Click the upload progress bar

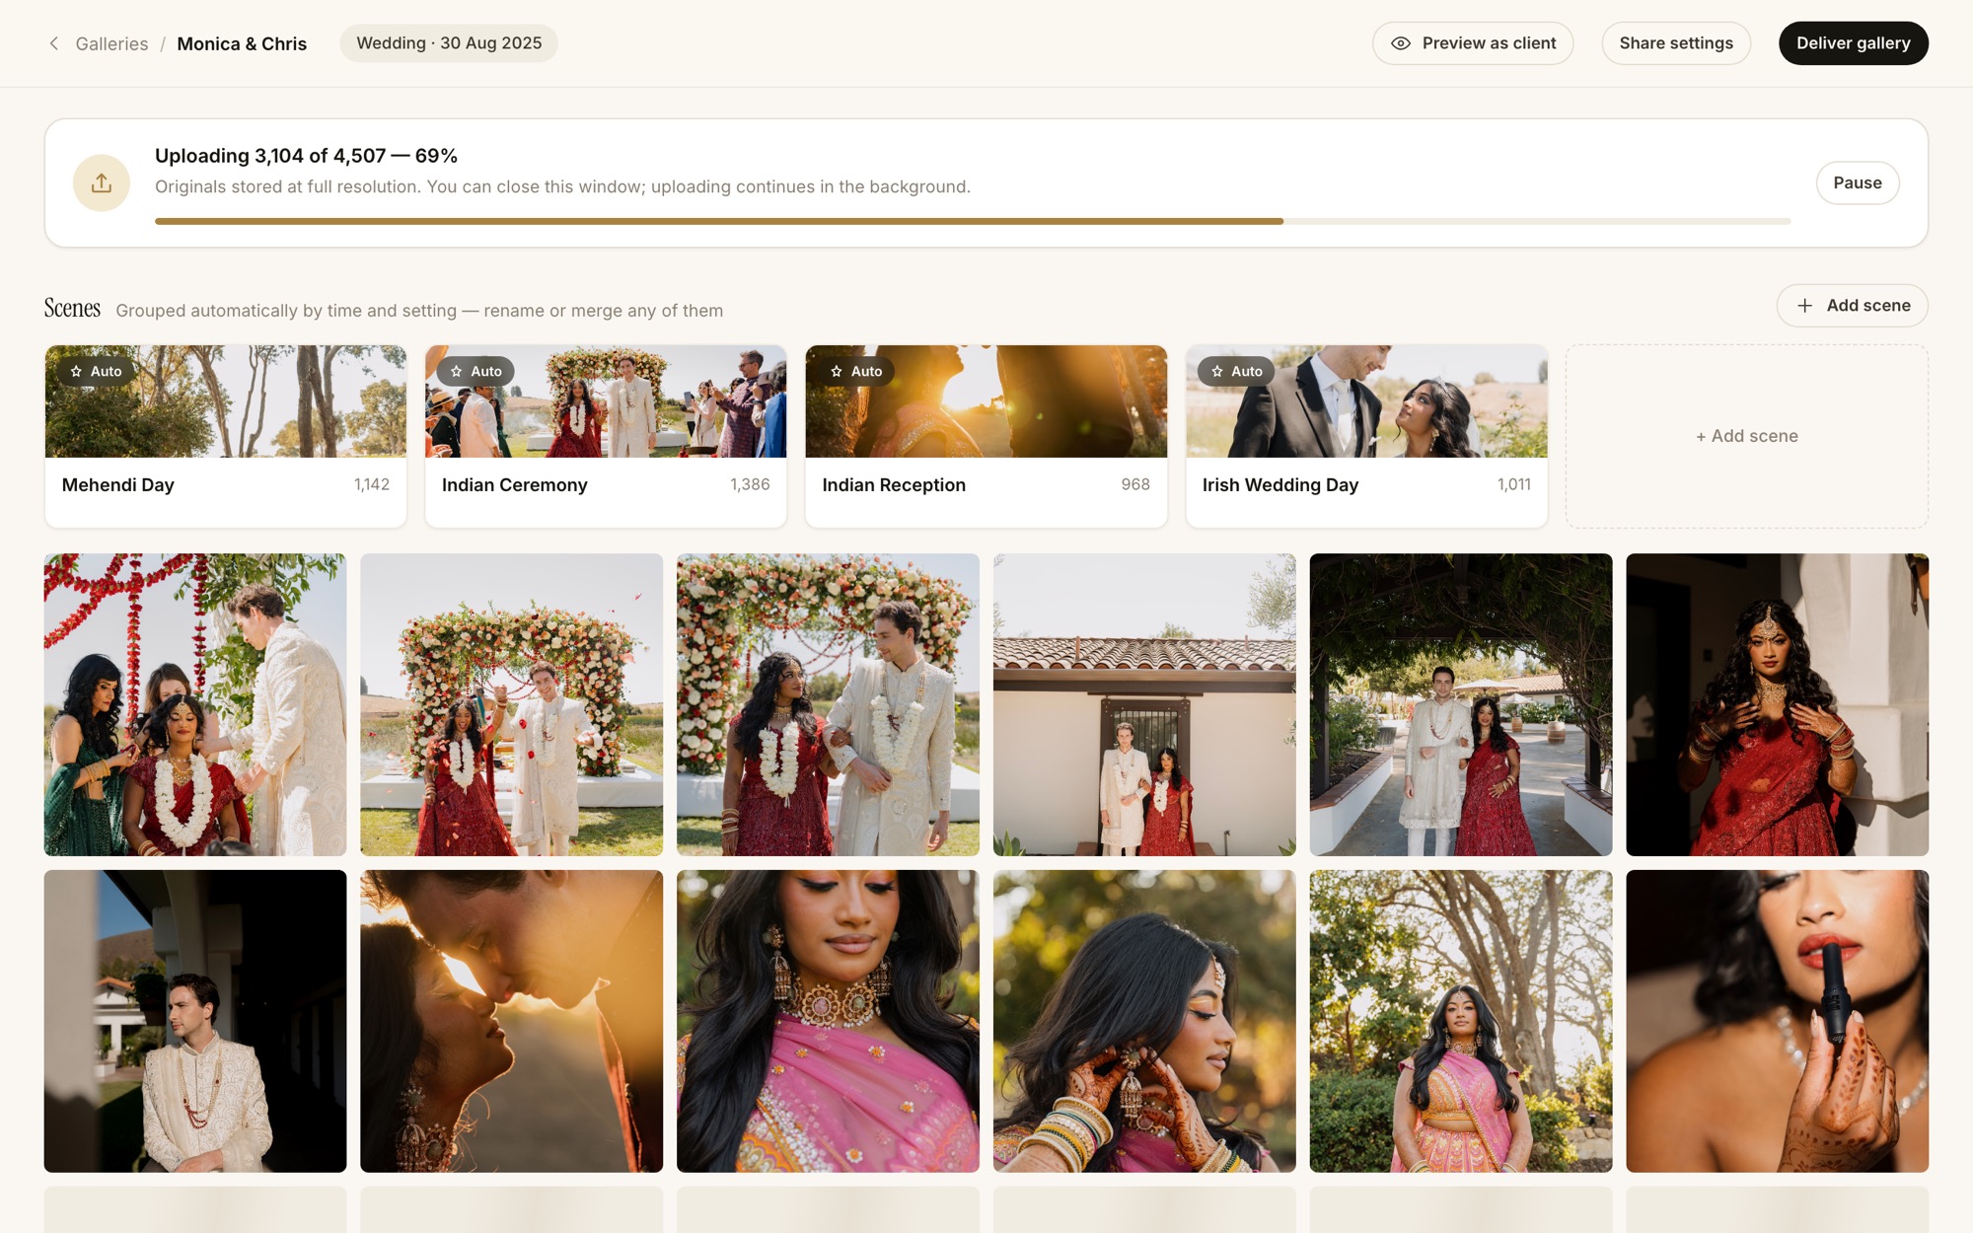coord(973,221)
